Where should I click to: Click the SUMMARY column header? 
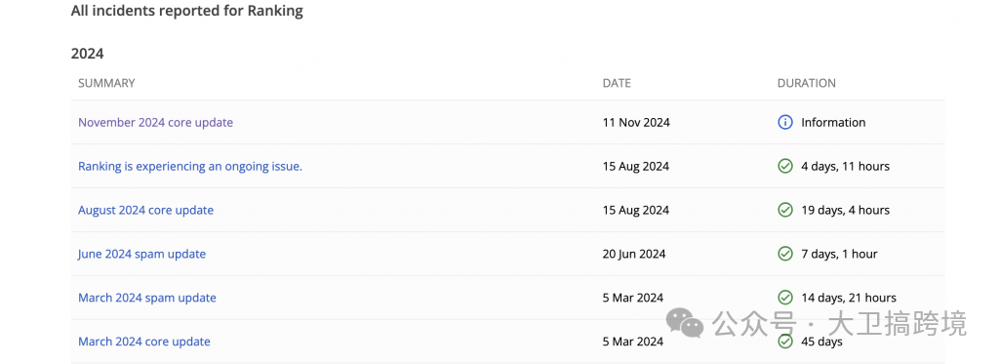pos(106,83)
